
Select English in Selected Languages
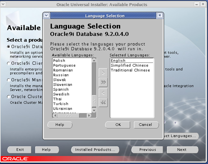tap(132, 60)
